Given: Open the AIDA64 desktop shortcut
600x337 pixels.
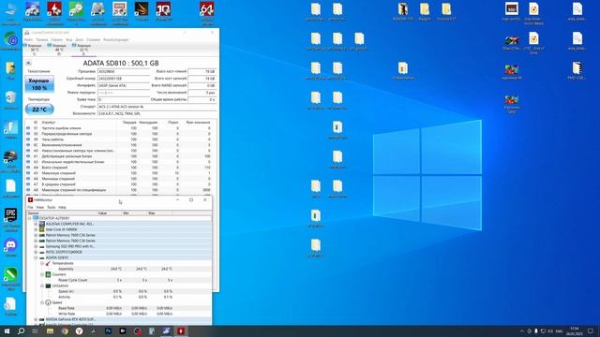Looking at the screenshot, I should point(207,12).
